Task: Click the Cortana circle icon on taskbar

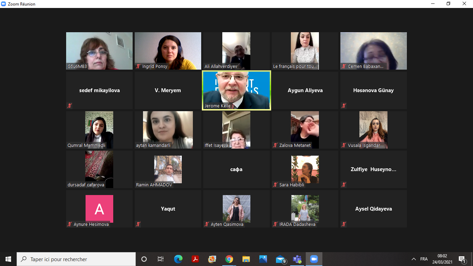Action: pos(144,259)
